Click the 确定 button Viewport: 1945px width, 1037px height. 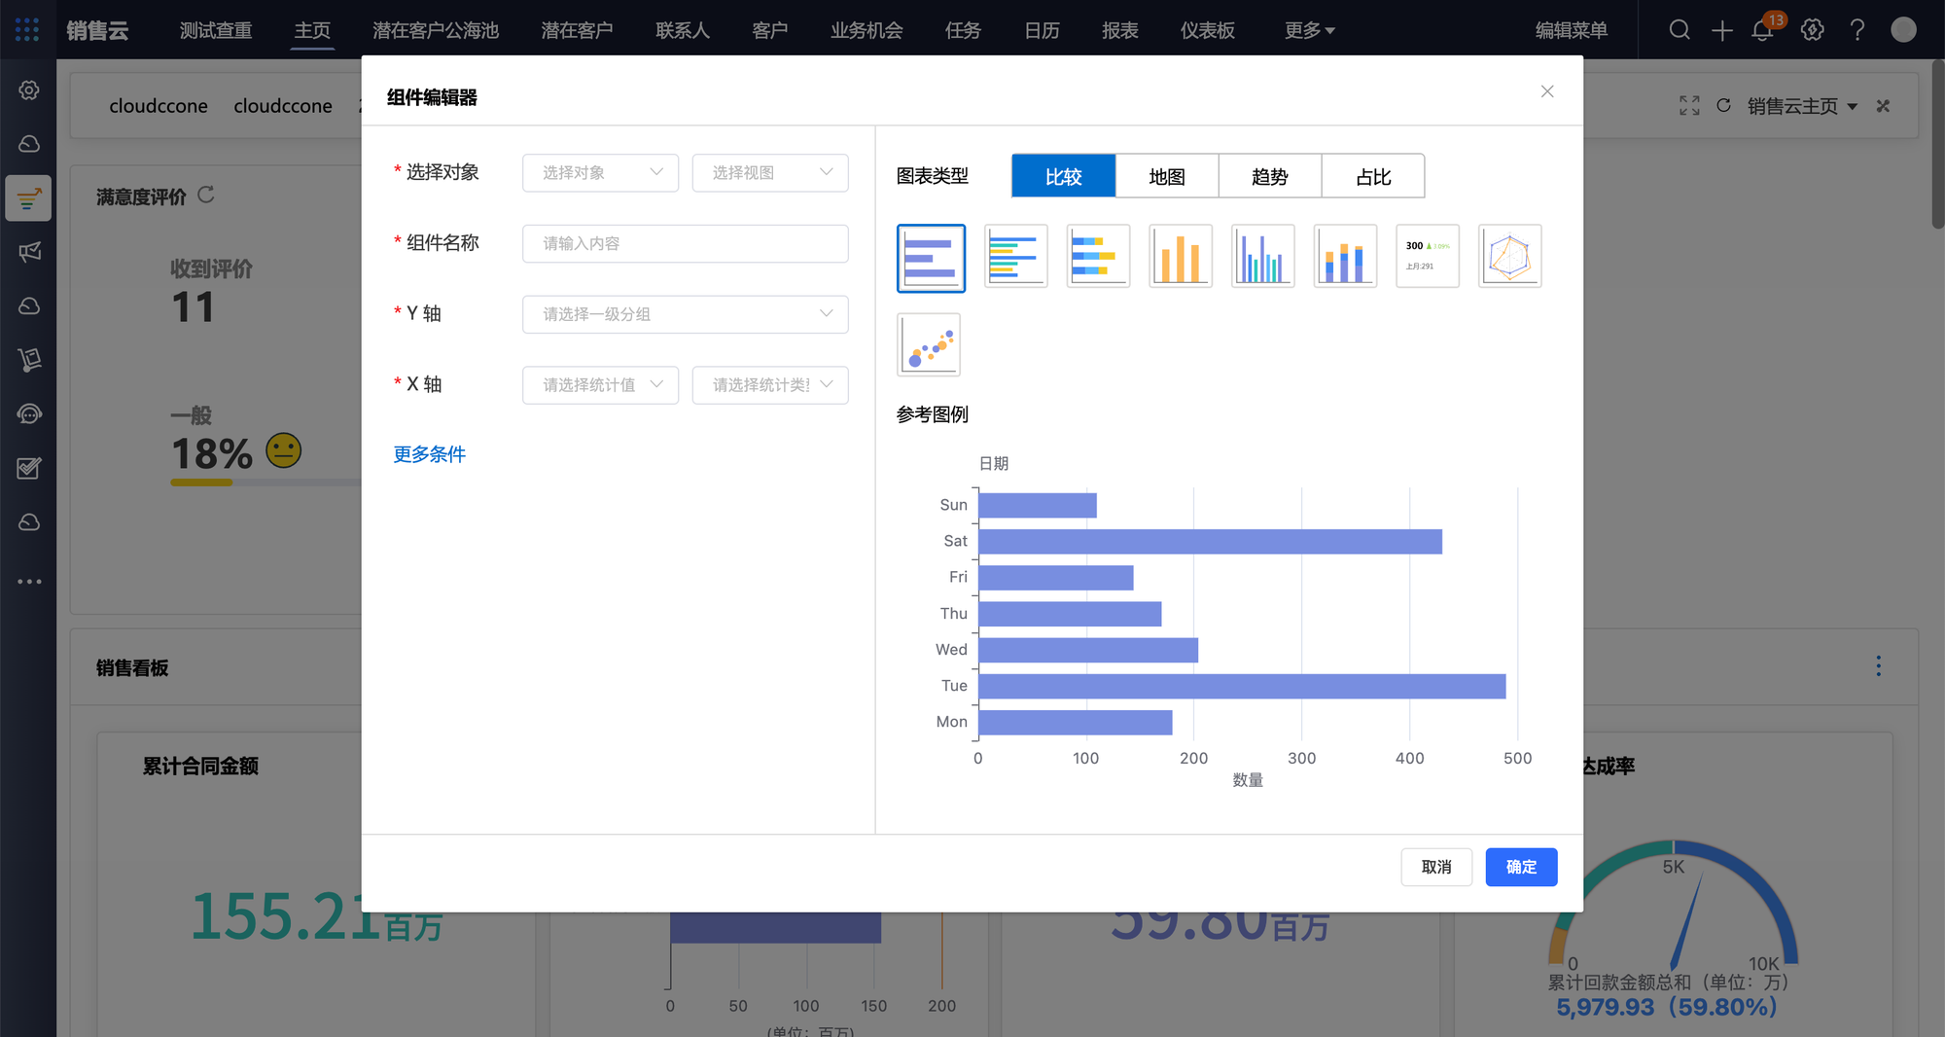[x=1521, y=867]
